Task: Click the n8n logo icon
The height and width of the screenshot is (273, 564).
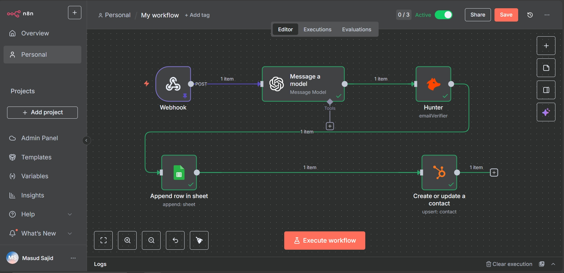Action: [x=14, y=14]
